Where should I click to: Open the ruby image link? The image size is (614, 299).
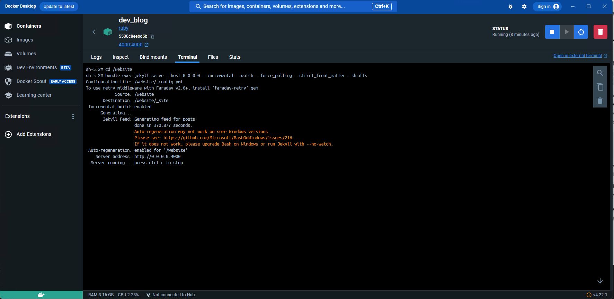pos(124,28)
